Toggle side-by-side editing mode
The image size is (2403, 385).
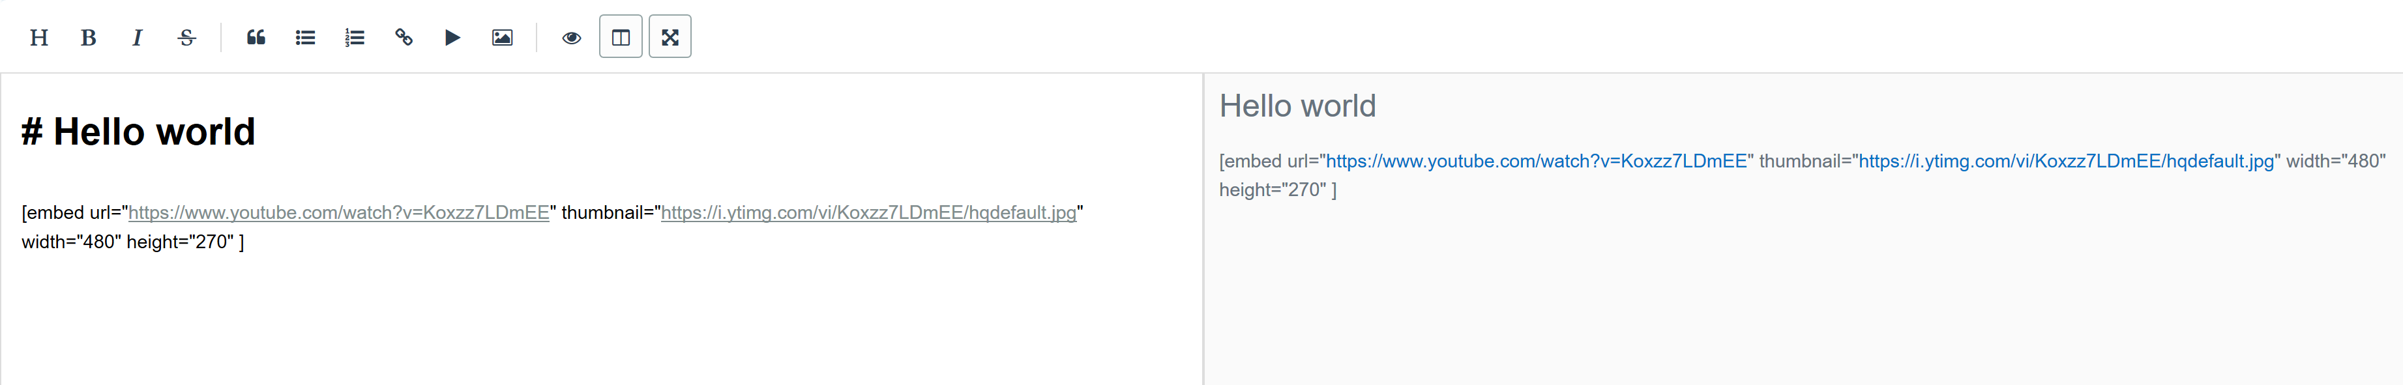pos(621,36)
